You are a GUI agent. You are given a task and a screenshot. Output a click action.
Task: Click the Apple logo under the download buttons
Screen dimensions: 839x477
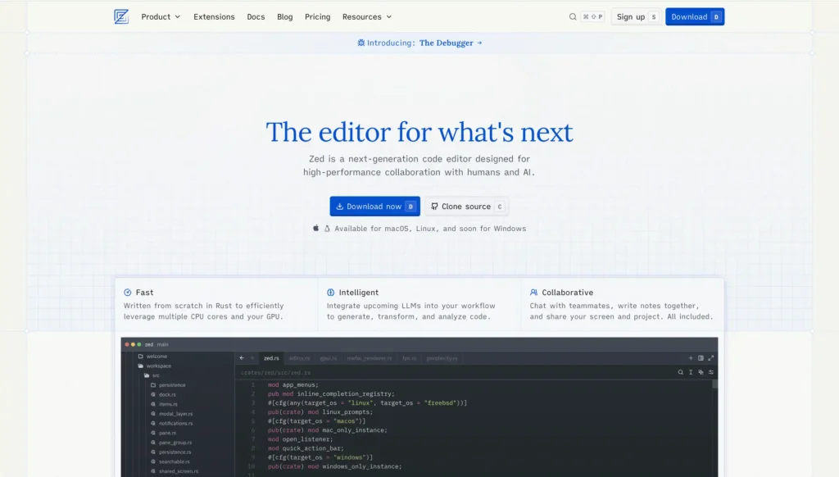(x=315, y=228)
